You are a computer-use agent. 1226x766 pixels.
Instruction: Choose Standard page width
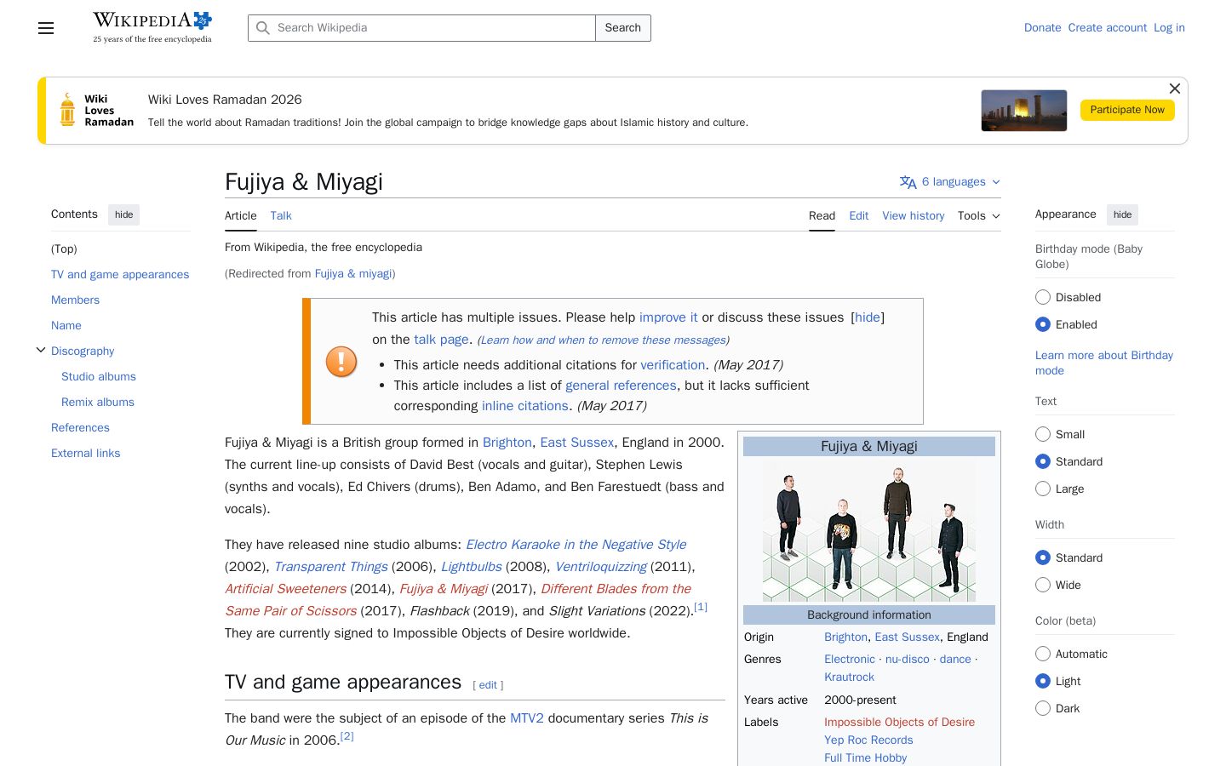1043,557
